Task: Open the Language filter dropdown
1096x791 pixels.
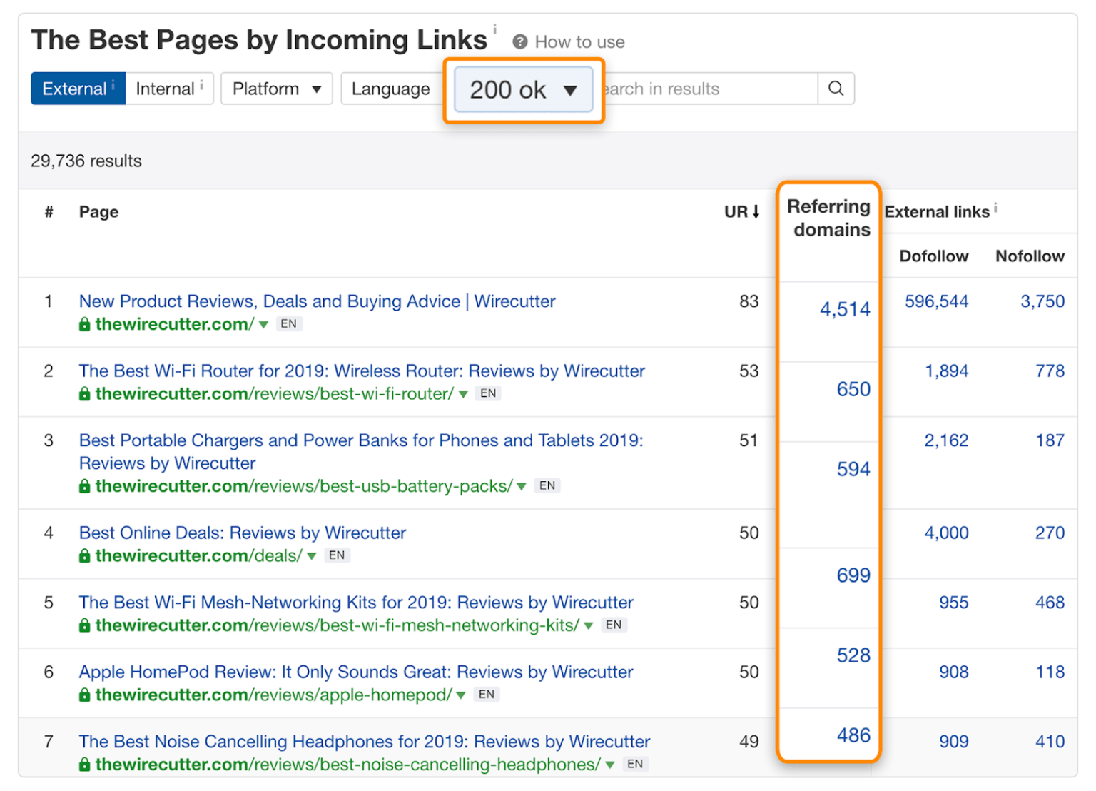Action: pos(391,89)
